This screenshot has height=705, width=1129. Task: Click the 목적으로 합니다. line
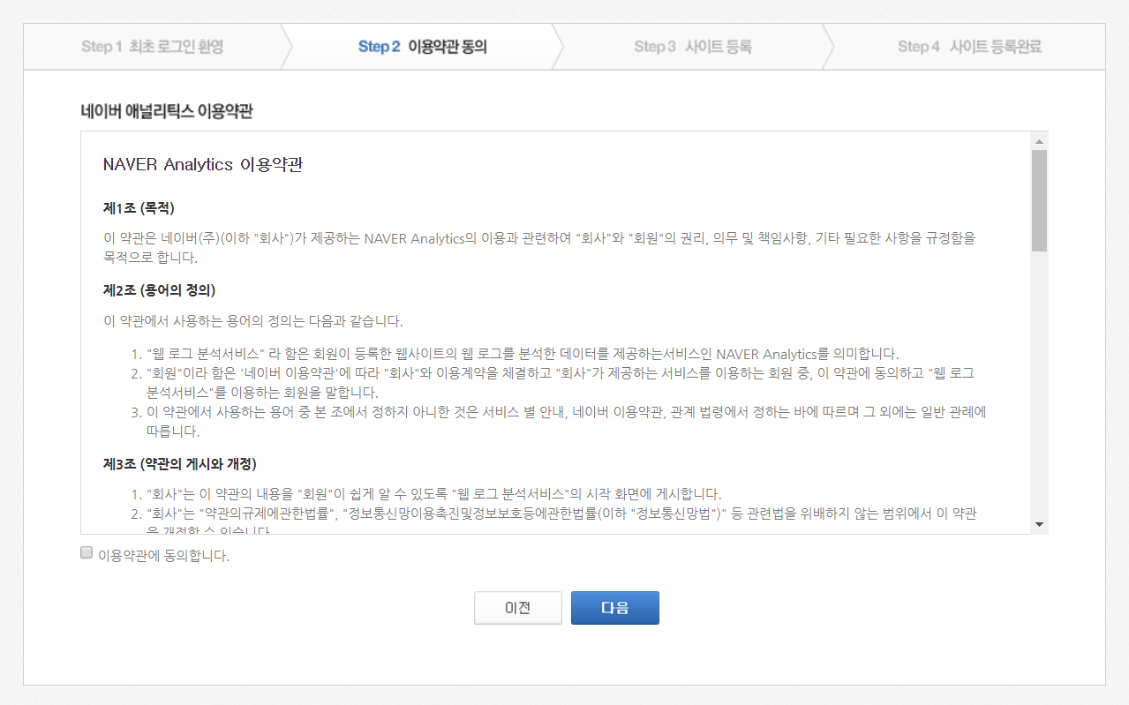[x=151, y=258]
